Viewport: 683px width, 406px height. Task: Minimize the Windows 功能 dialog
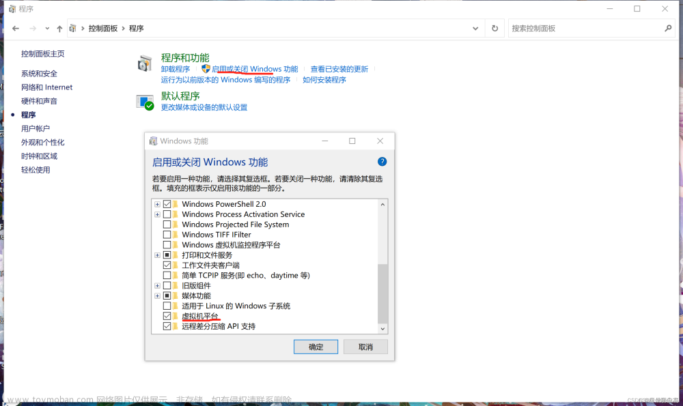tap(325, 141)
